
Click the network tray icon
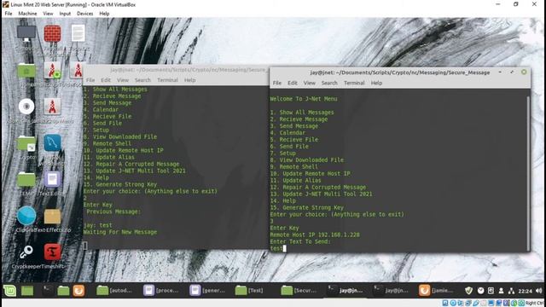click(x=511, y=291)
